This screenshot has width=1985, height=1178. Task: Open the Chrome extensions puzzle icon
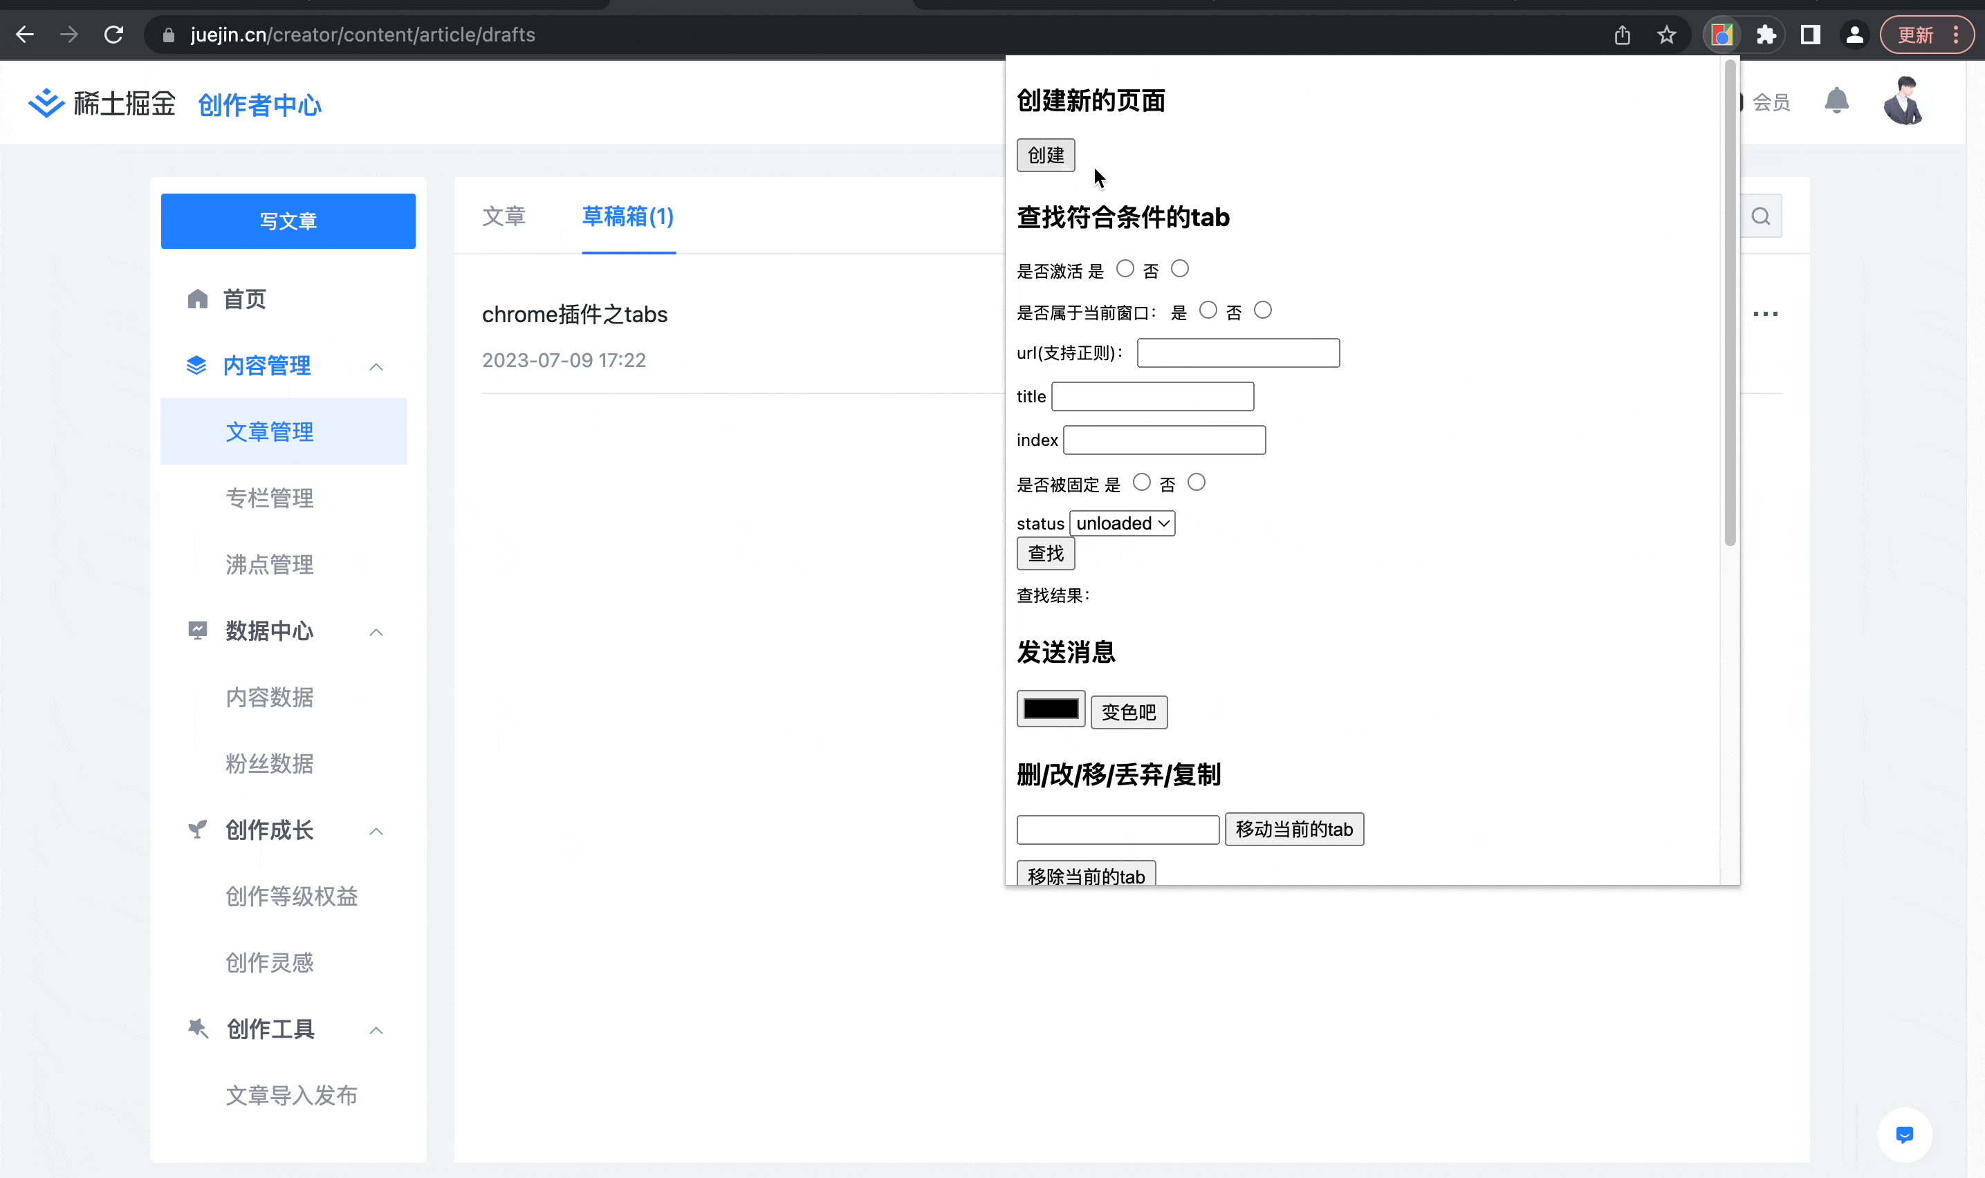(x=1766, y=35)
